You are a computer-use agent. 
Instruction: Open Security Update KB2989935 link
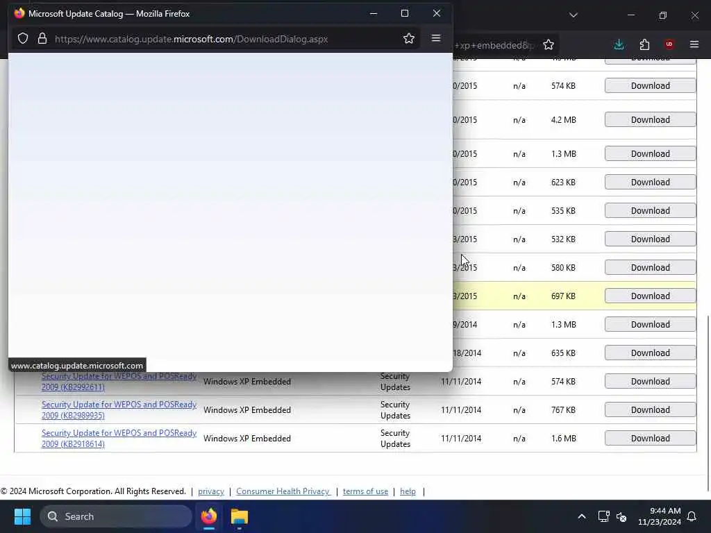pos(119,409)
